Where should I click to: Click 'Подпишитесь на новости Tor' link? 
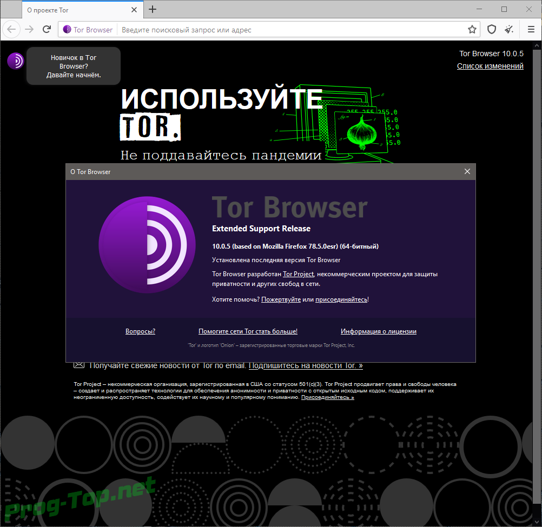306,366
